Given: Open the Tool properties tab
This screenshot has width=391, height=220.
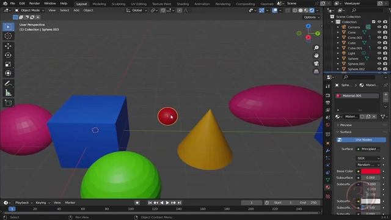Looking at the screenshot, I should click(x=328, y=86).
